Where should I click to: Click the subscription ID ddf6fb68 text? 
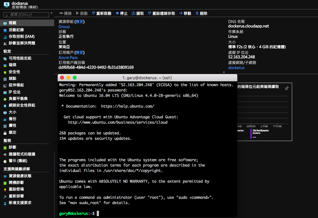pos(96,68)
